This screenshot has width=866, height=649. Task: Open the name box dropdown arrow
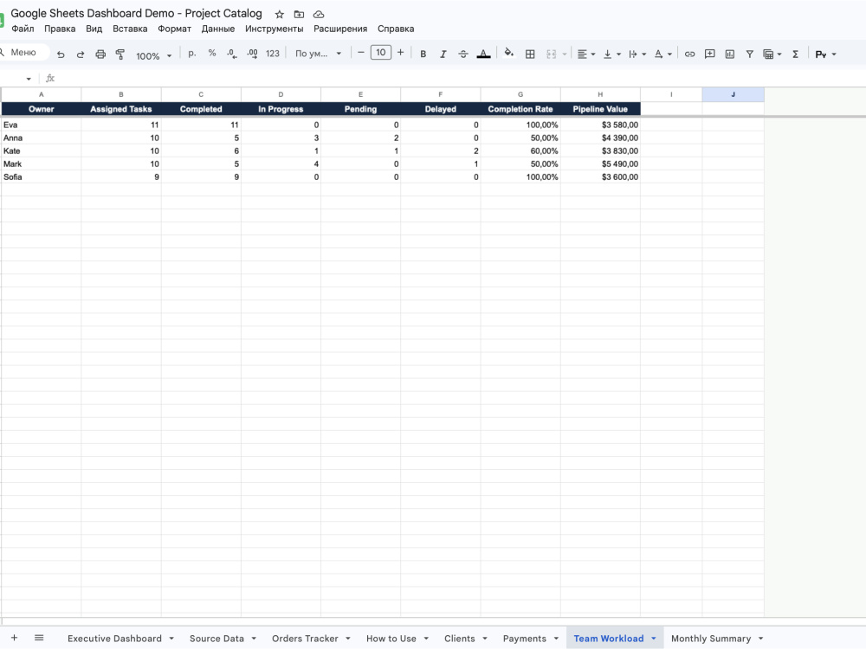tap(29, 79)
